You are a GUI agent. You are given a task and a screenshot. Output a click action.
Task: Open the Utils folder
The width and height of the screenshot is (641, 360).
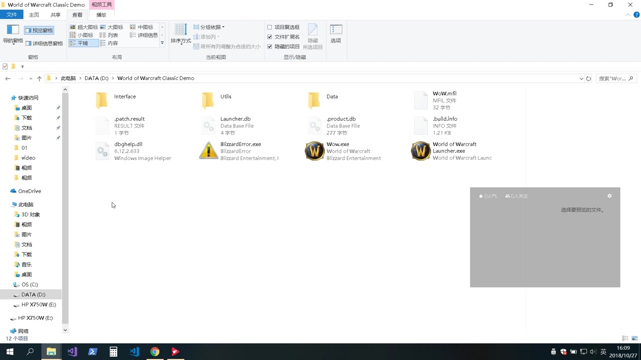pyautogui.click(x=217, y=100)
